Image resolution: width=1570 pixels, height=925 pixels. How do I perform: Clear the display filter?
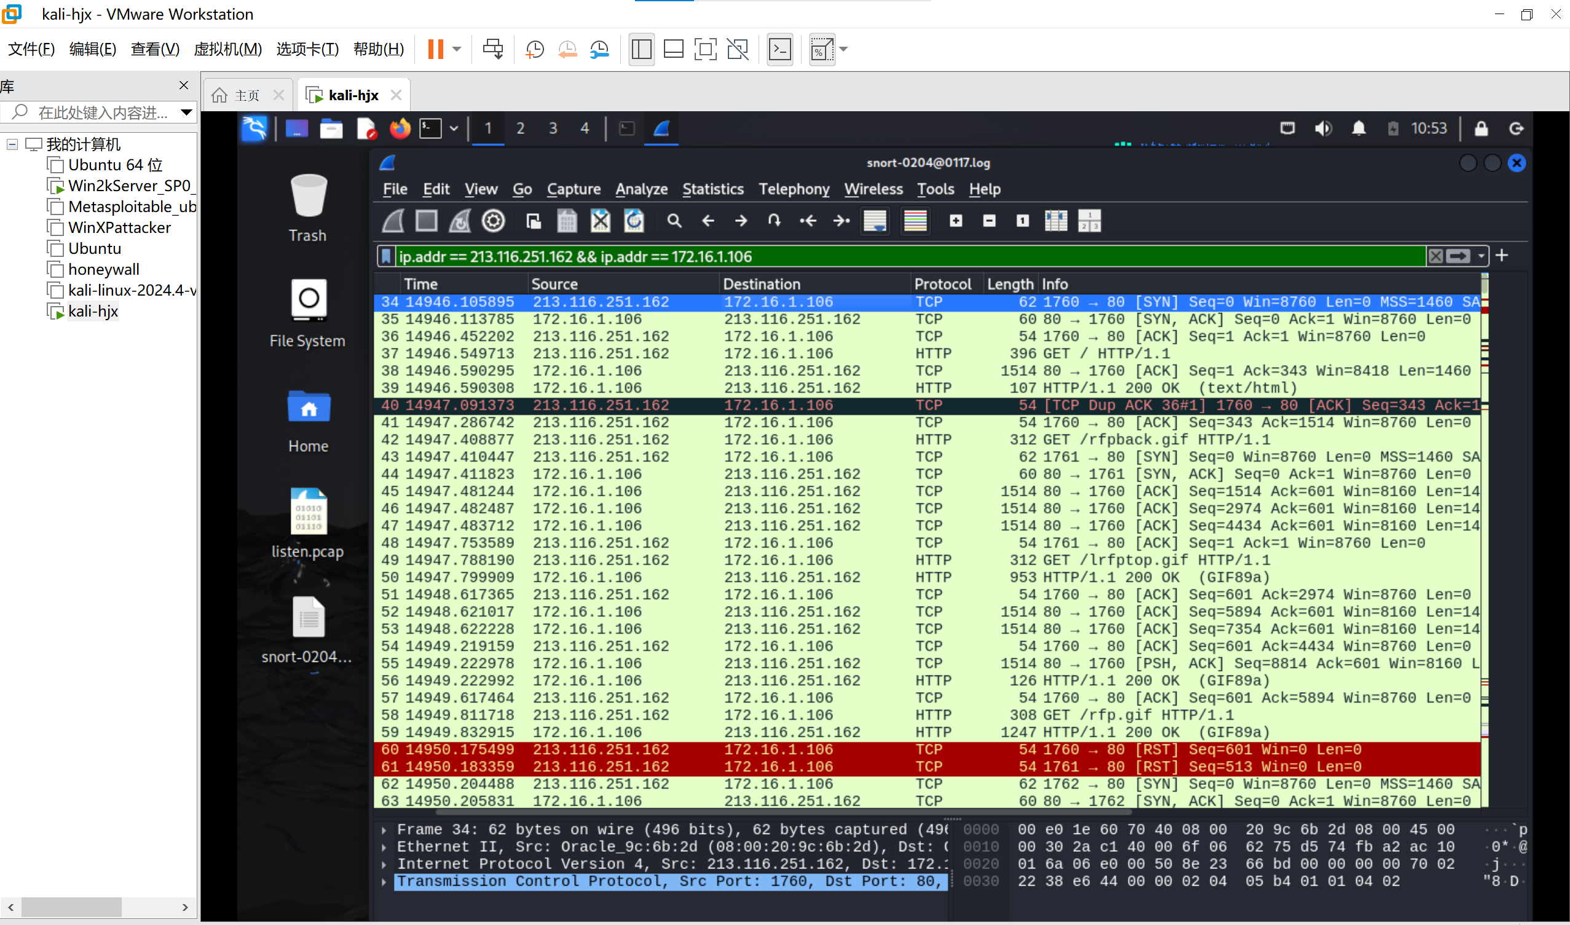pos(1436,256)
